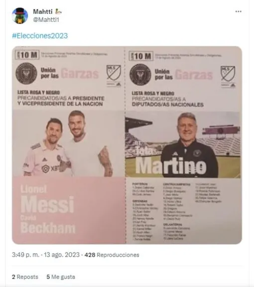Image resolution: width=254 pixels, height=287 pixels.
Task: Open Mahtti's profile avatar
Action: pyautogui.click(x=20, y=16)
